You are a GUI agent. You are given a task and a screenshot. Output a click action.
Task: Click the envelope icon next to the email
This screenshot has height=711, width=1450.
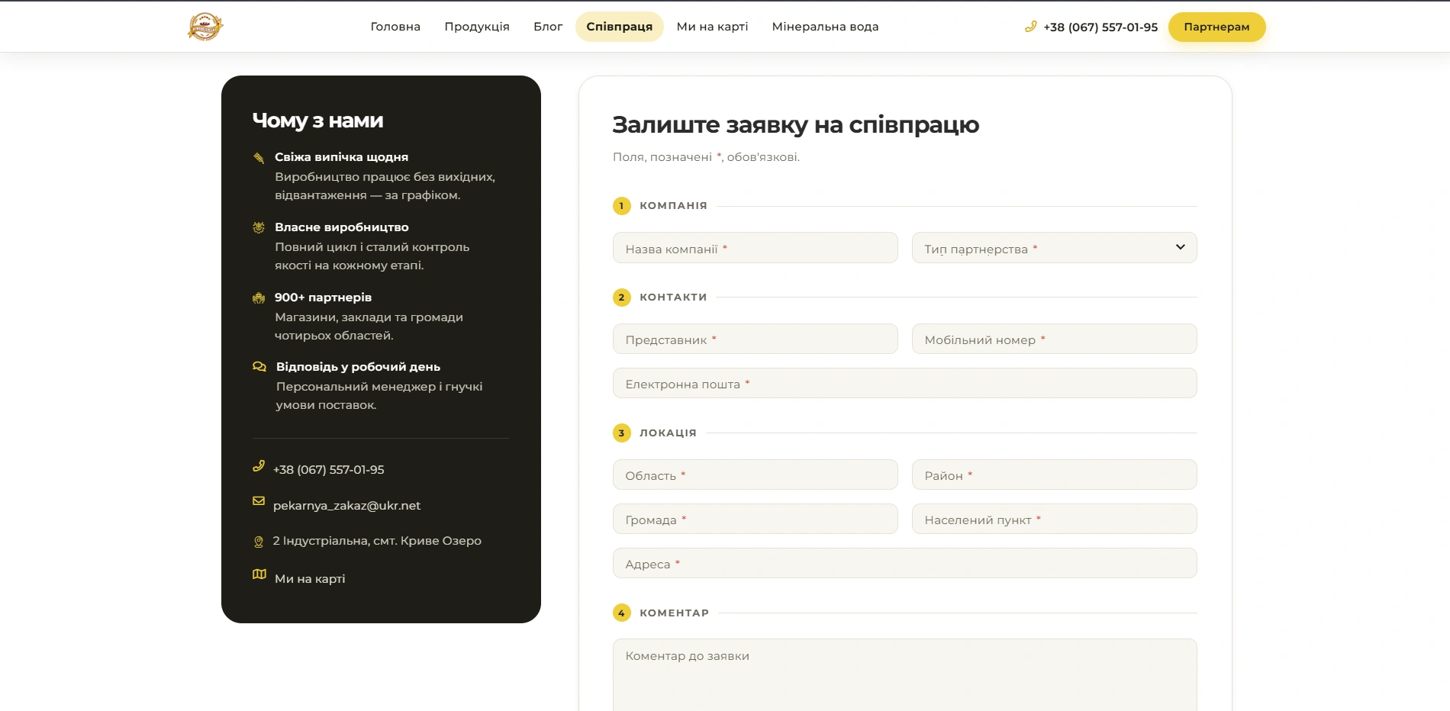pyautogui.click(x=259, y=501)
